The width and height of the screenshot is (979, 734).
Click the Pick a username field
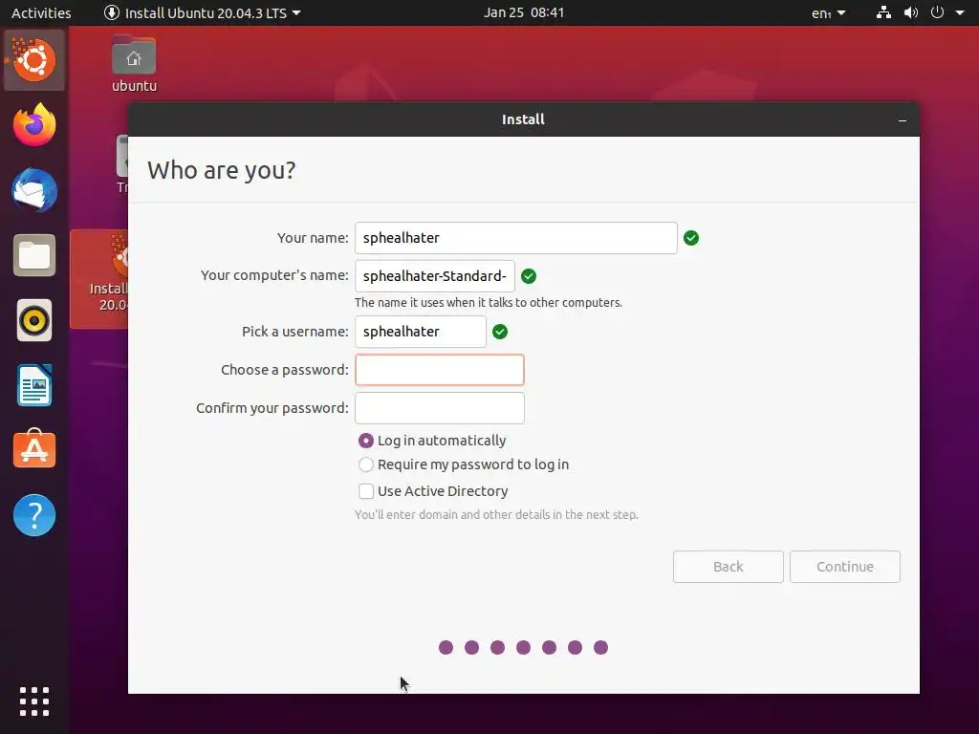click(x=421, y=332)
